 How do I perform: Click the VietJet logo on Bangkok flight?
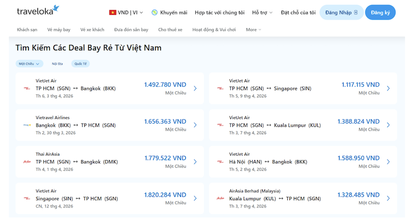(27, 88)
